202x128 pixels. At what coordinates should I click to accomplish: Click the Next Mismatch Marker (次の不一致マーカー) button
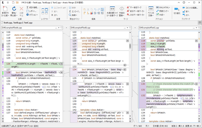136,14
